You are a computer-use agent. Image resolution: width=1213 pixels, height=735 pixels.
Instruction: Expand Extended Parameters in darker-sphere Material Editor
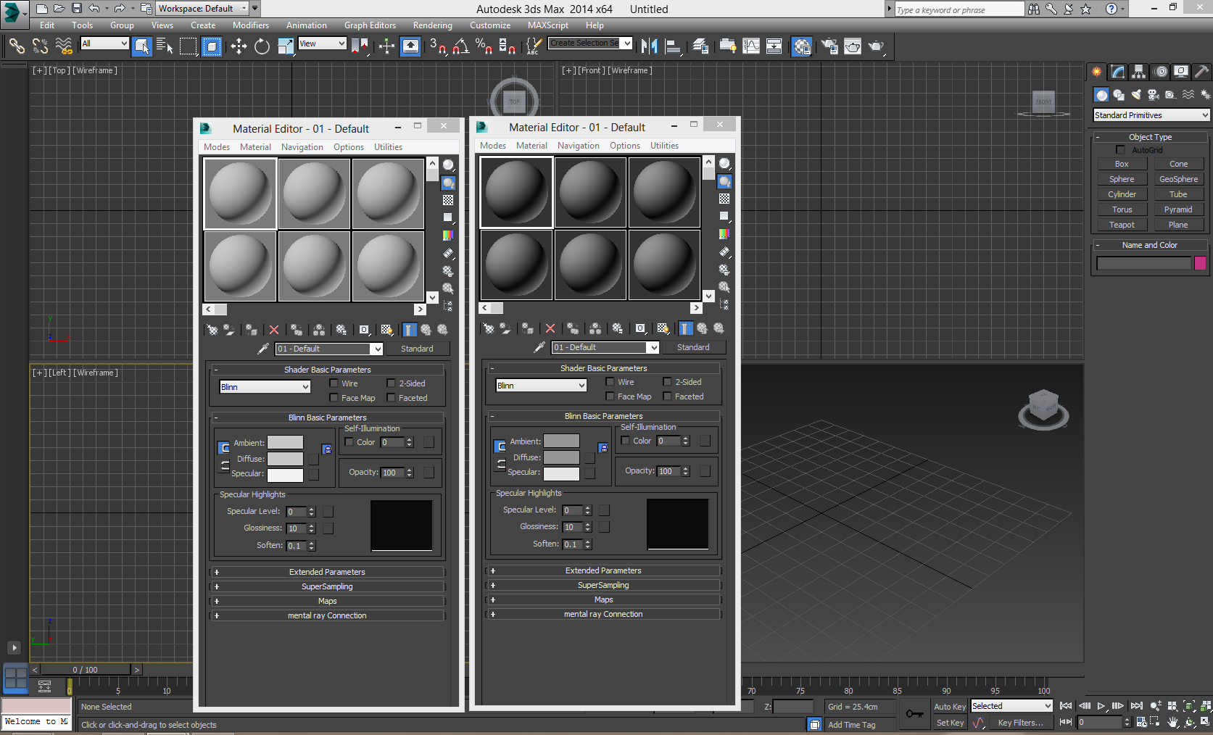(604, 570)
